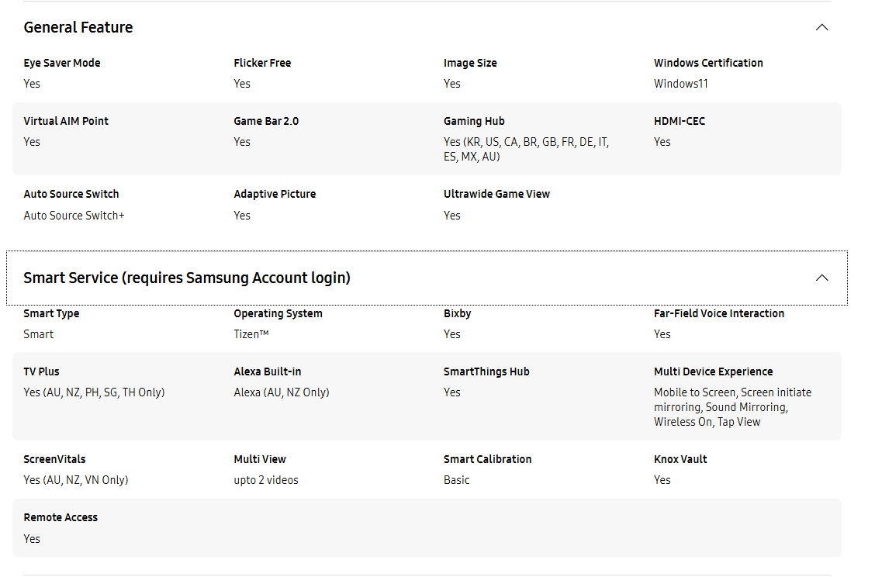
Task: Select Yes value under SmartThings Hub
Action: point(452,392)
